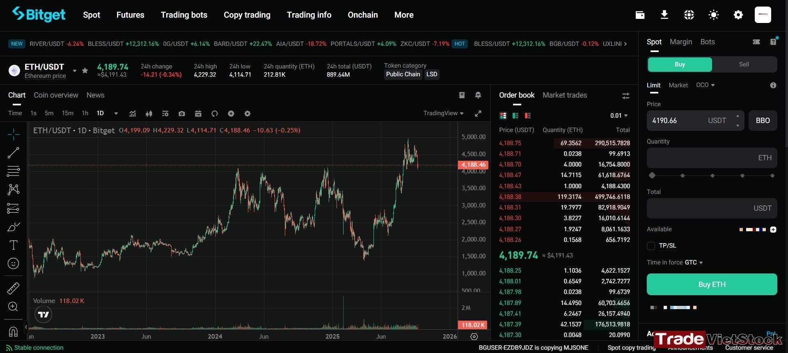Image resolution: width=788 pixels, height=353 pixels.
Task: Collapse the chart side panel arrow
Action: pos(26,327)
